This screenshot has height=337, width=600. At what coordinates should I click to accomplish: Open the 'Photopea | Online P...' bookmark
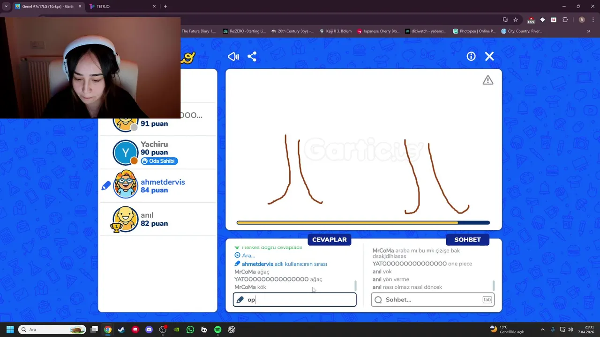coord(474,31)
